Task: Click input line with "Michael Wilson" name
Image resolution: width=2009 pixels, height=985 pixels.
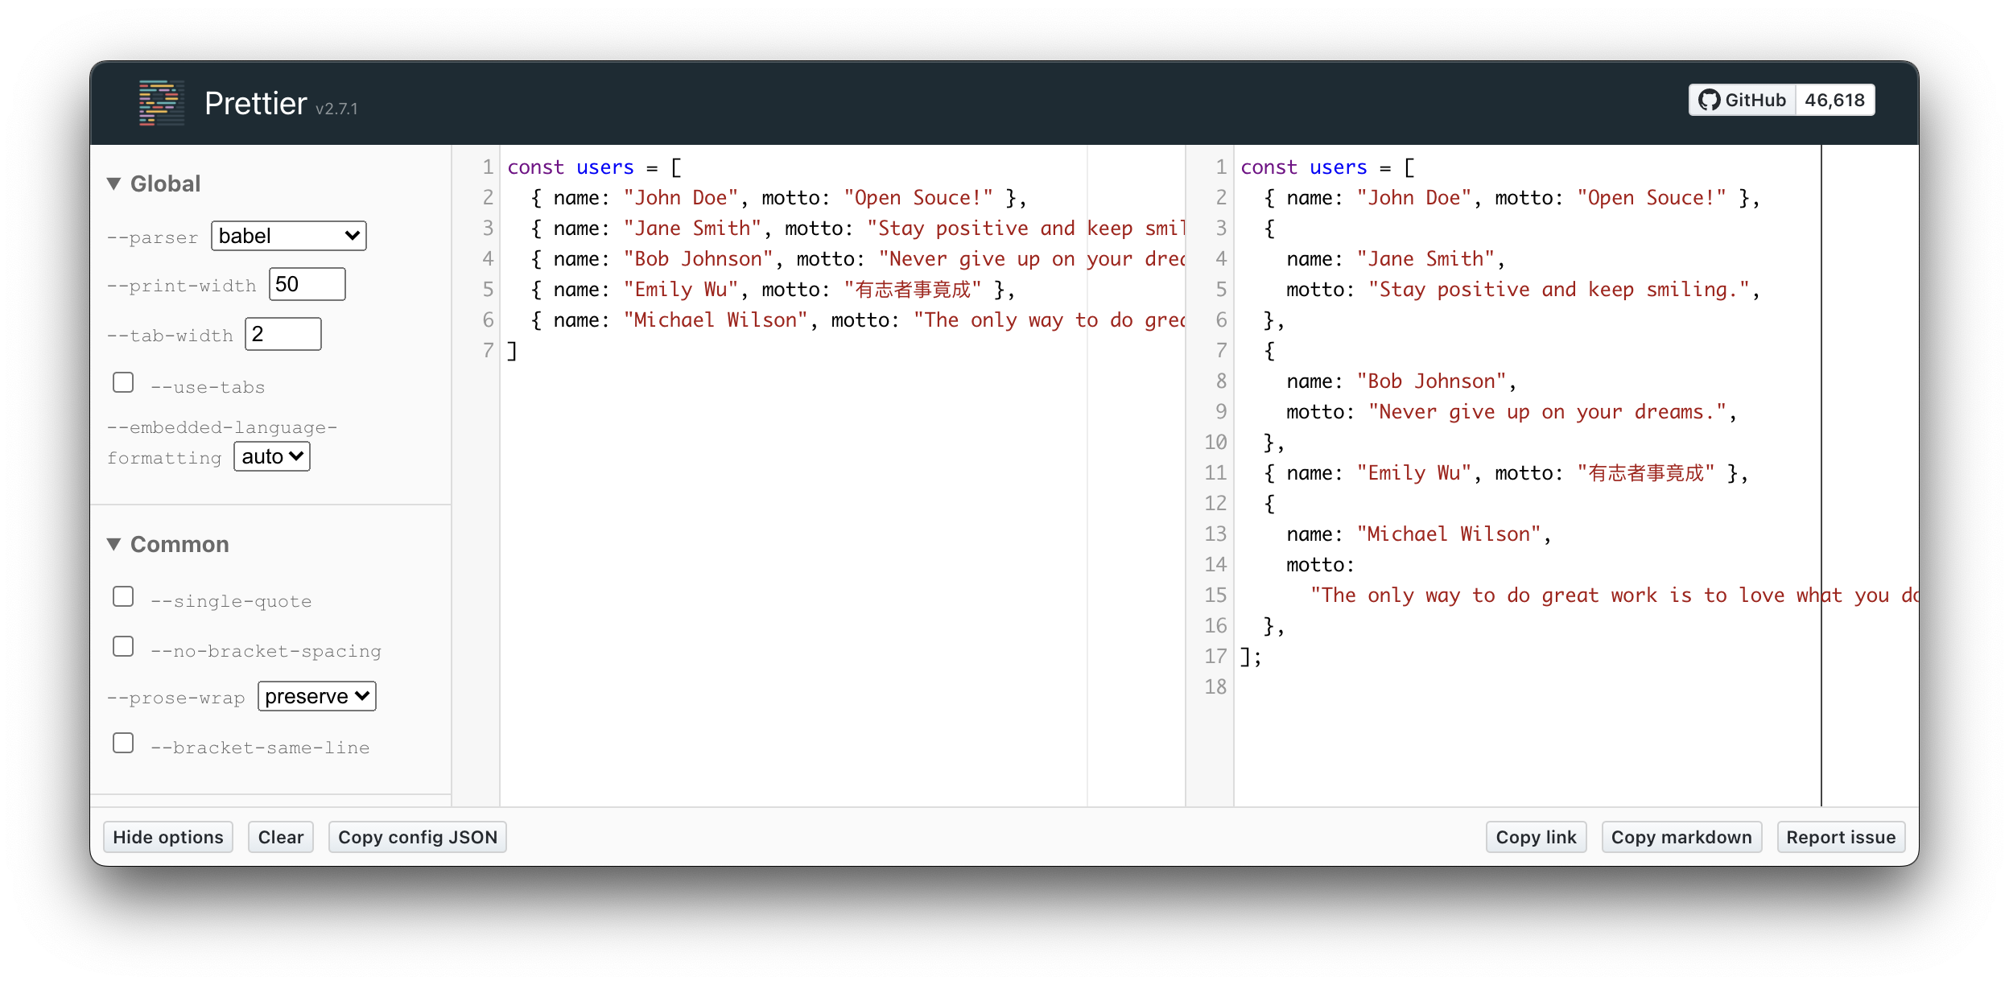Action: click(x=857, y=320)
